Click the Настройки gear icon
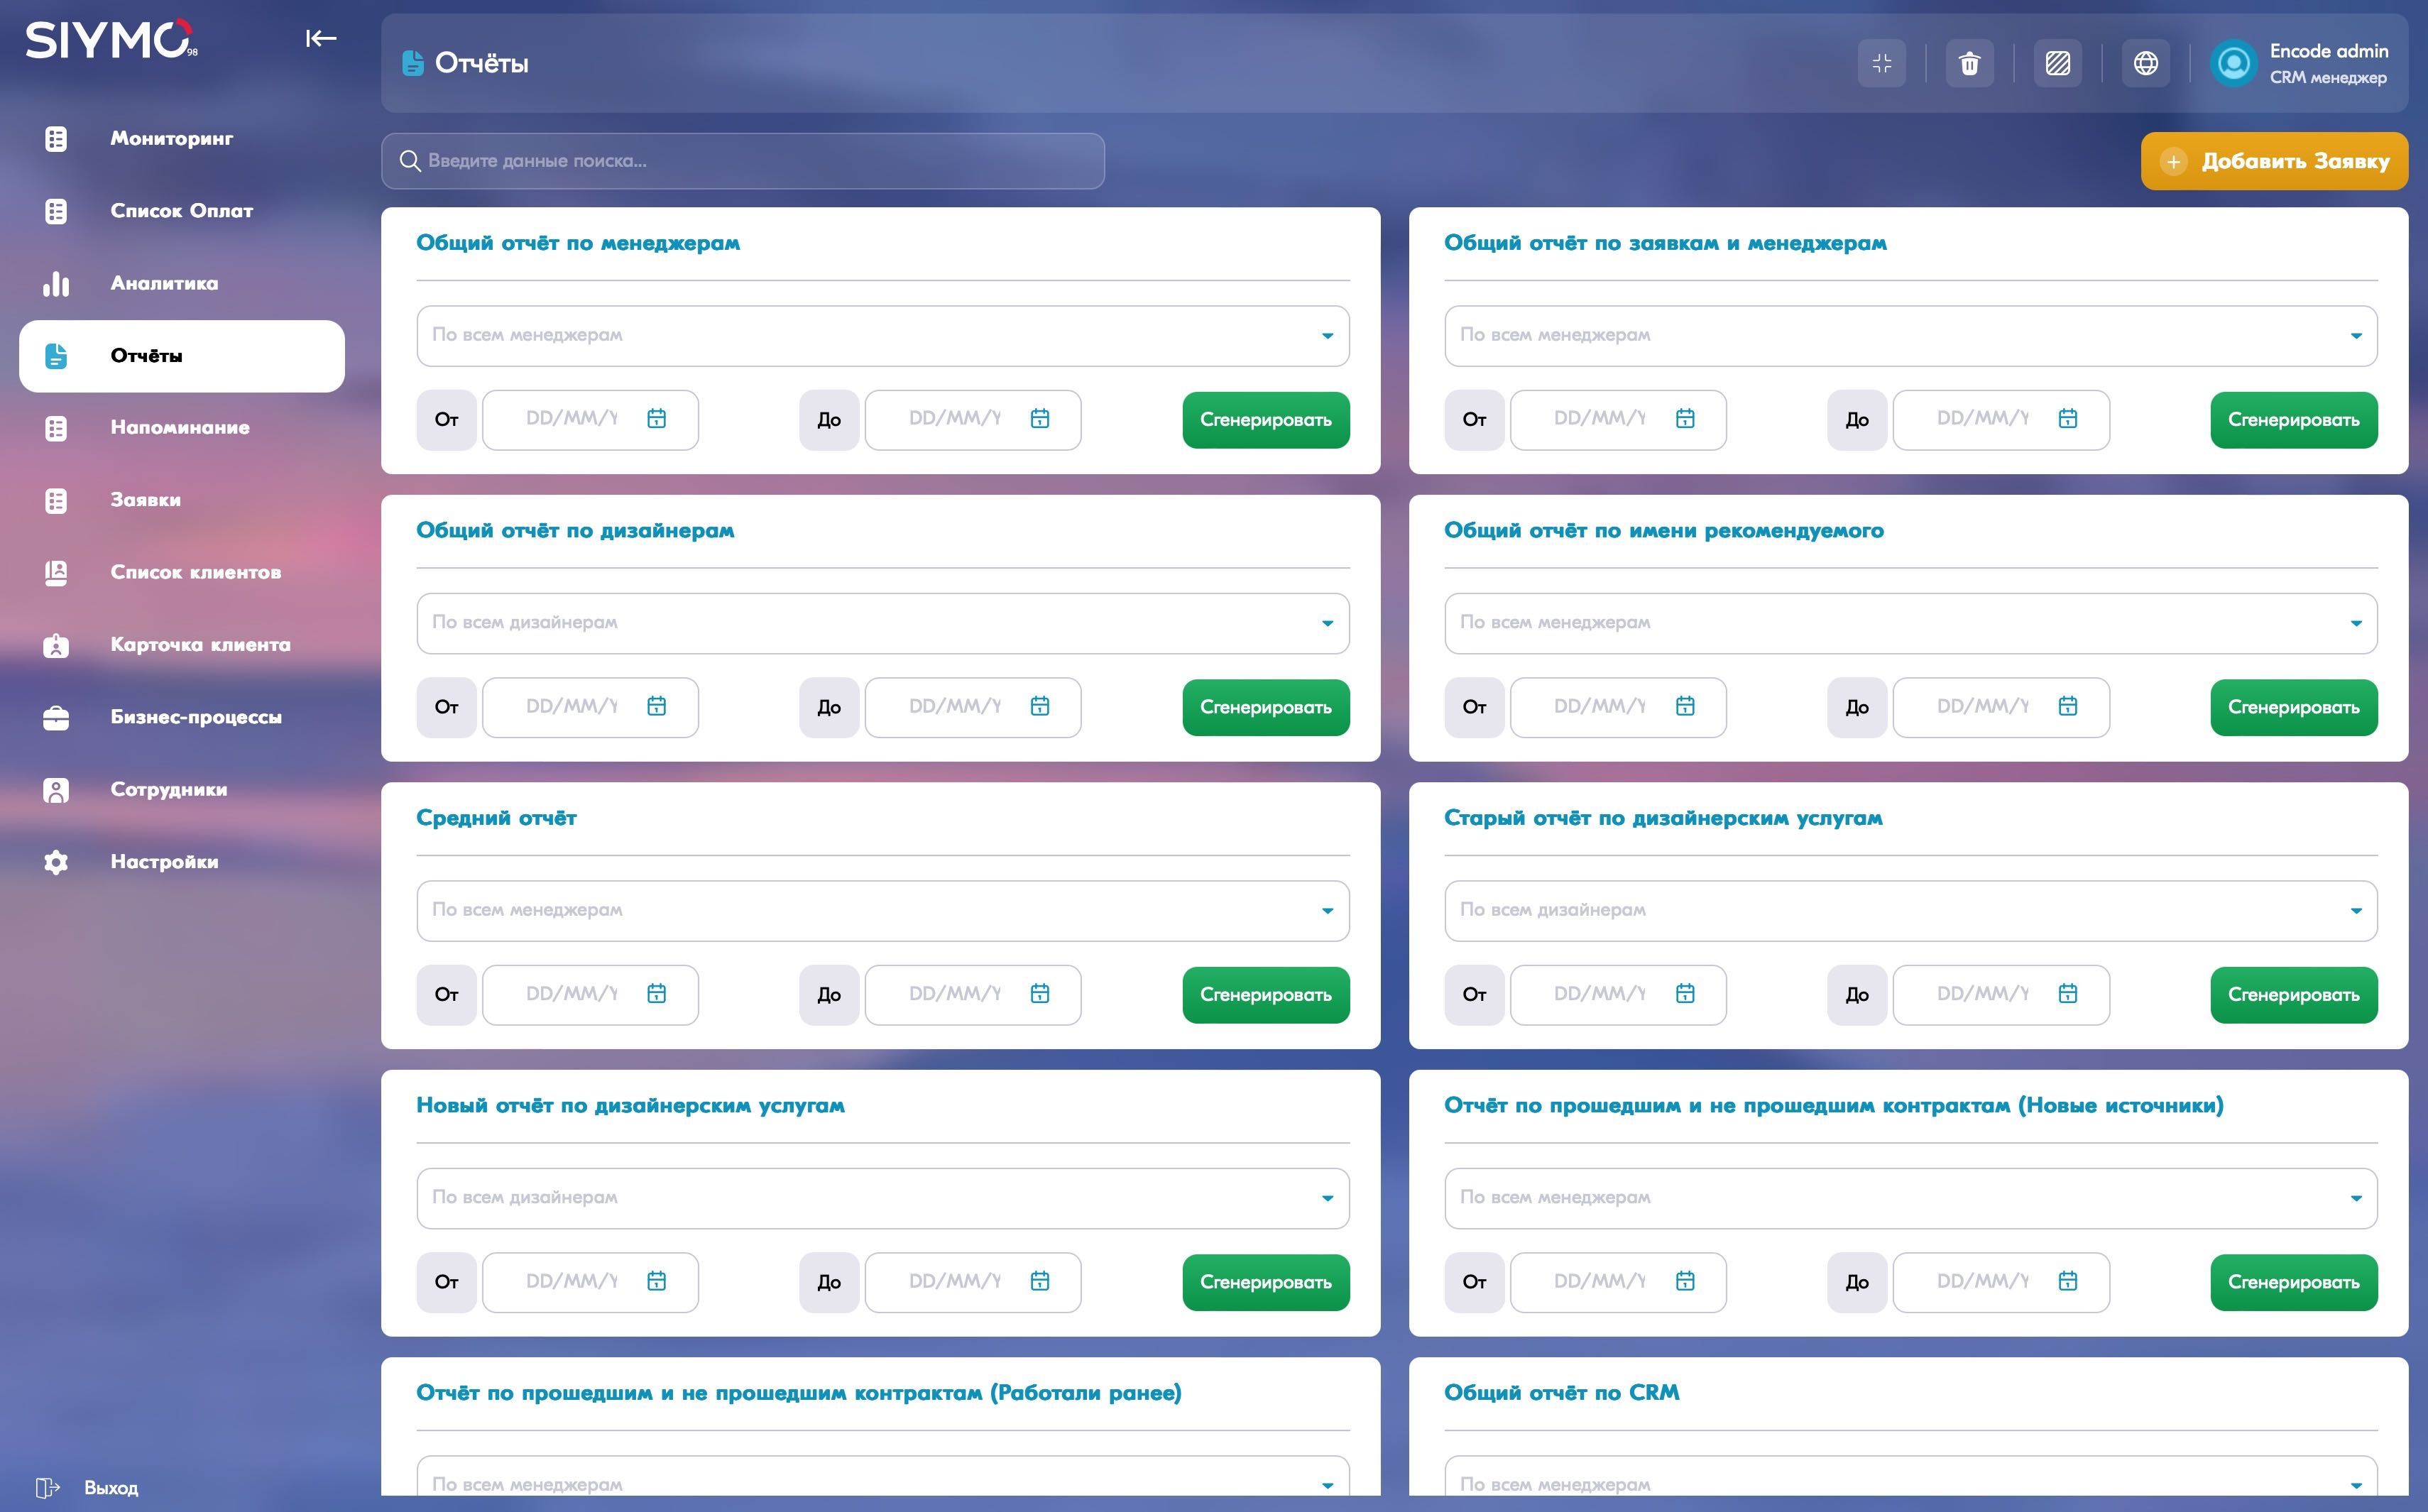This screenshot has width=2428, height=1512. (x=56, y=862)
